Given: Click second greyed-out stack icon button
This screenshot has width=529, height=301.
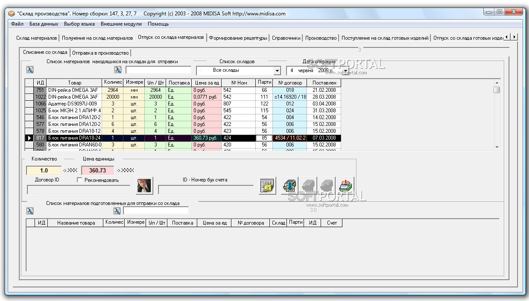Looking at the screenshot, I should point(327,186).
